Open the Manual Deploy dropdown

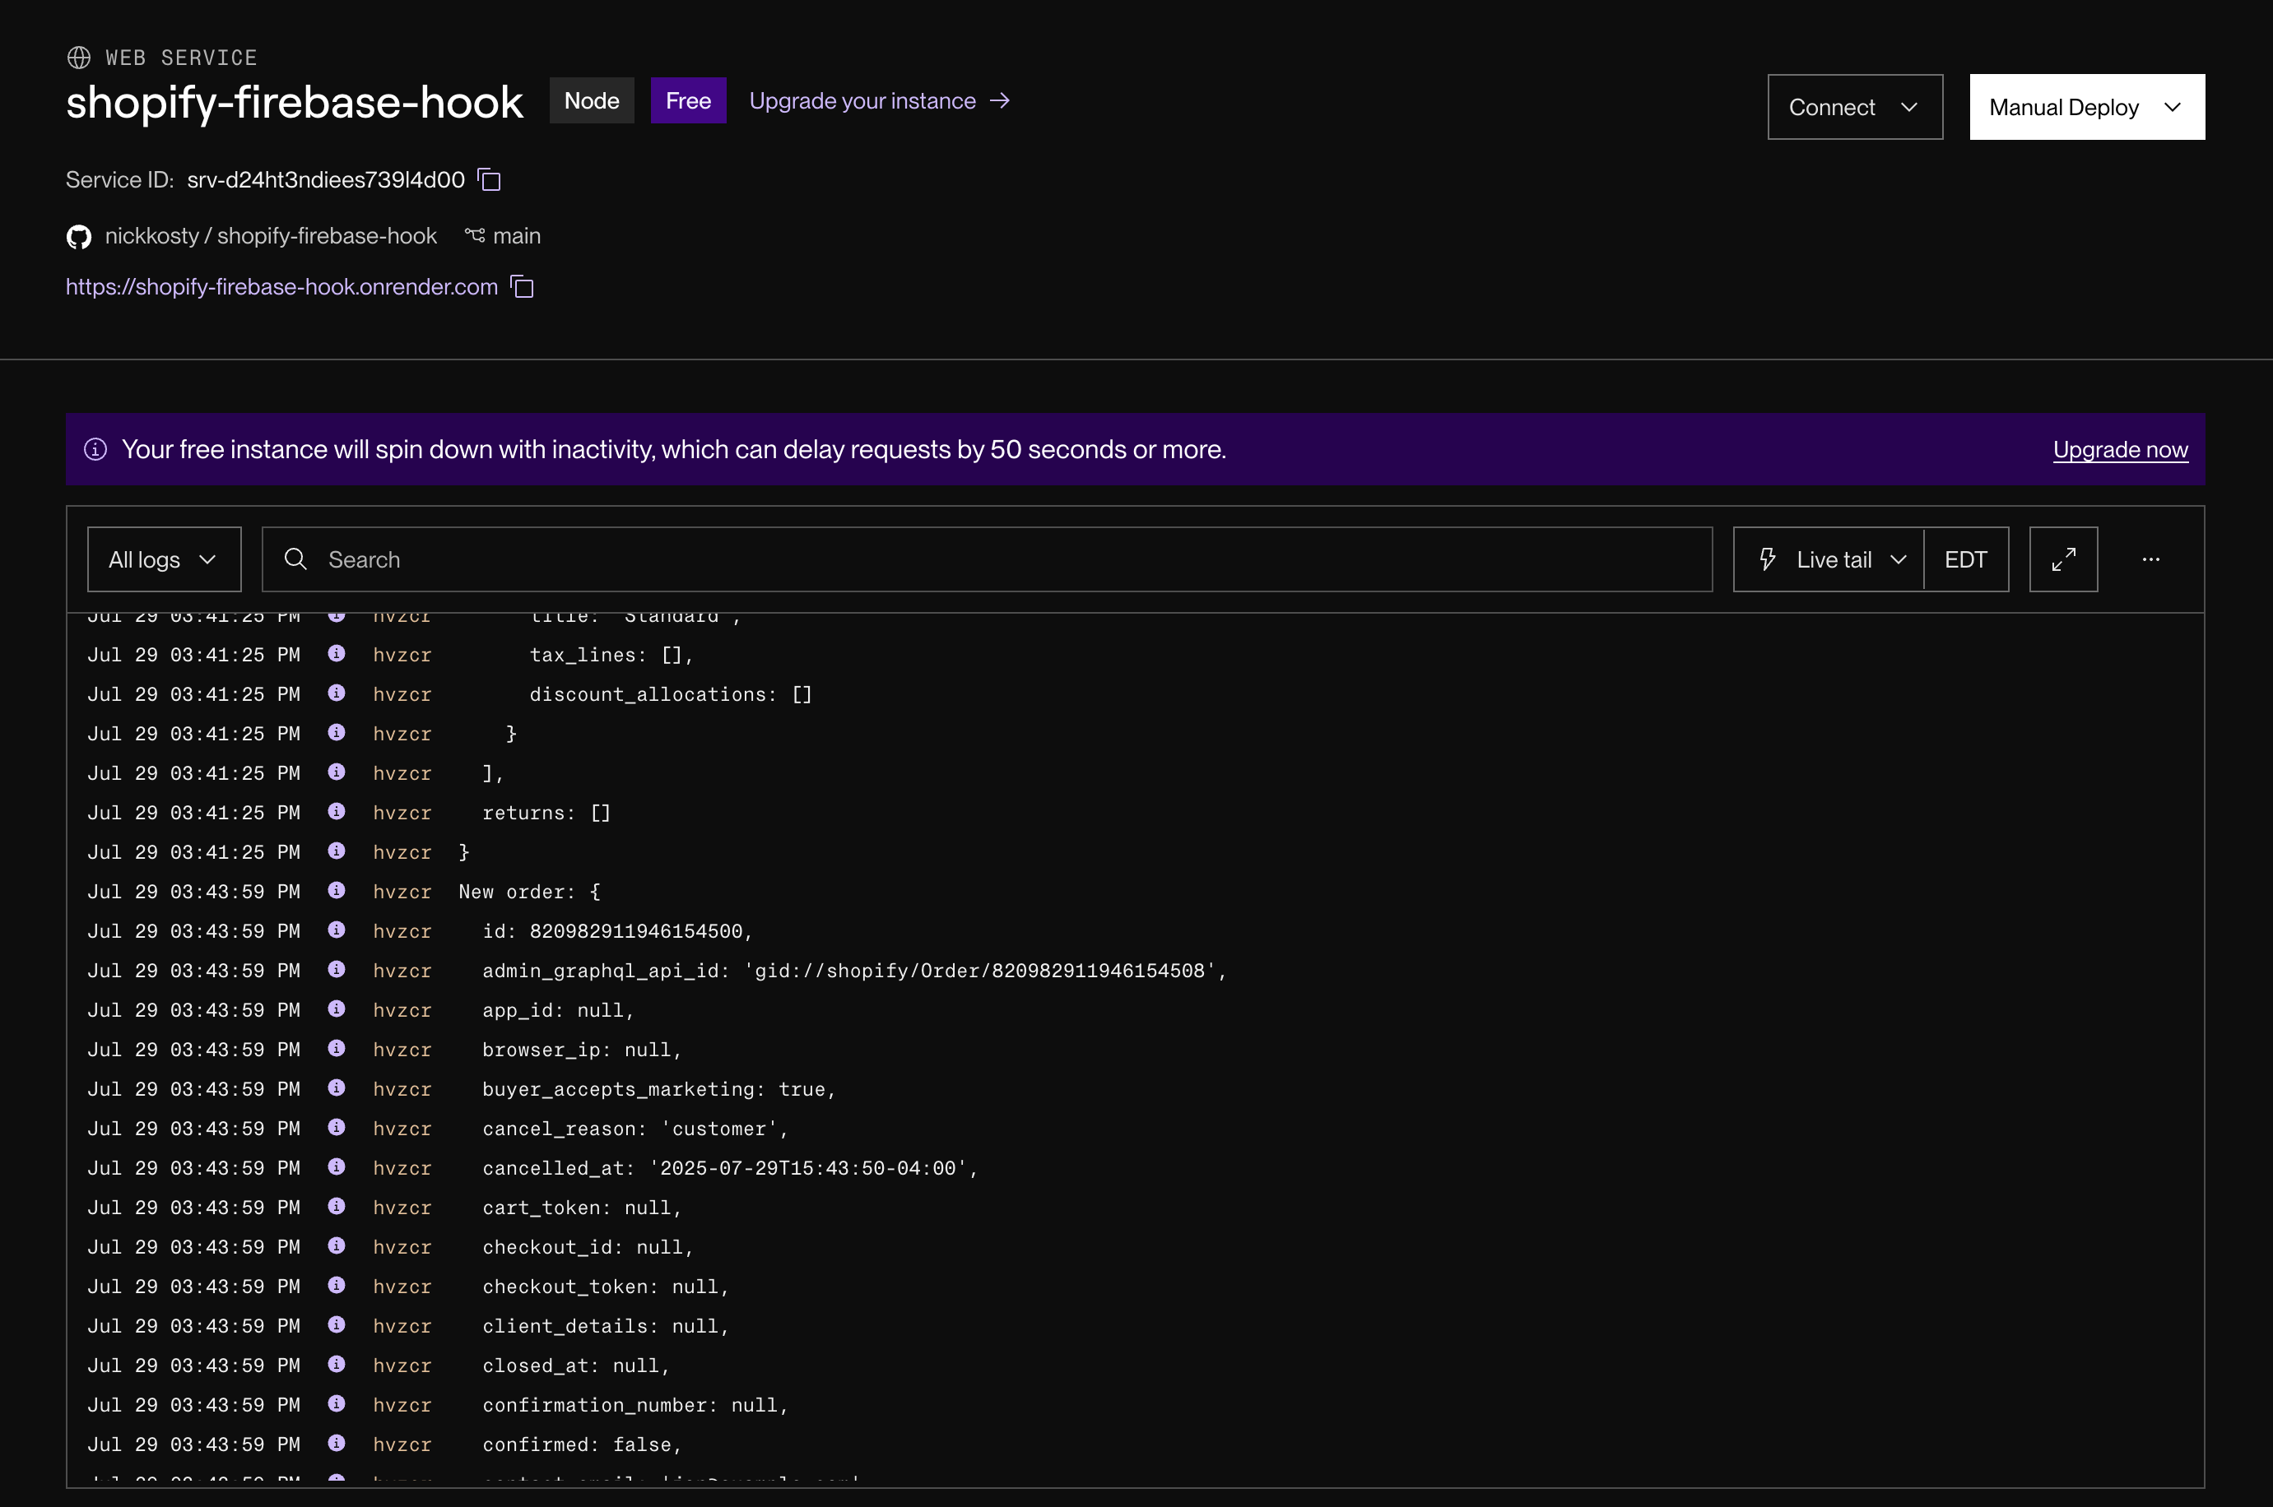(x=2086, y=107)
